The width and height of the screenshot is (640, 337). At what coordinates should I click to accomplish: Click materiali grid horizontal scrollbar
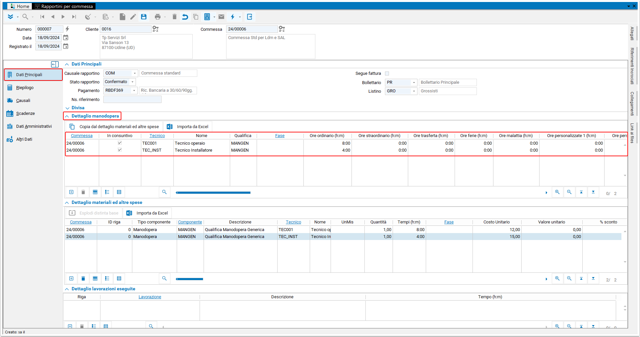[x=190, y=279]
